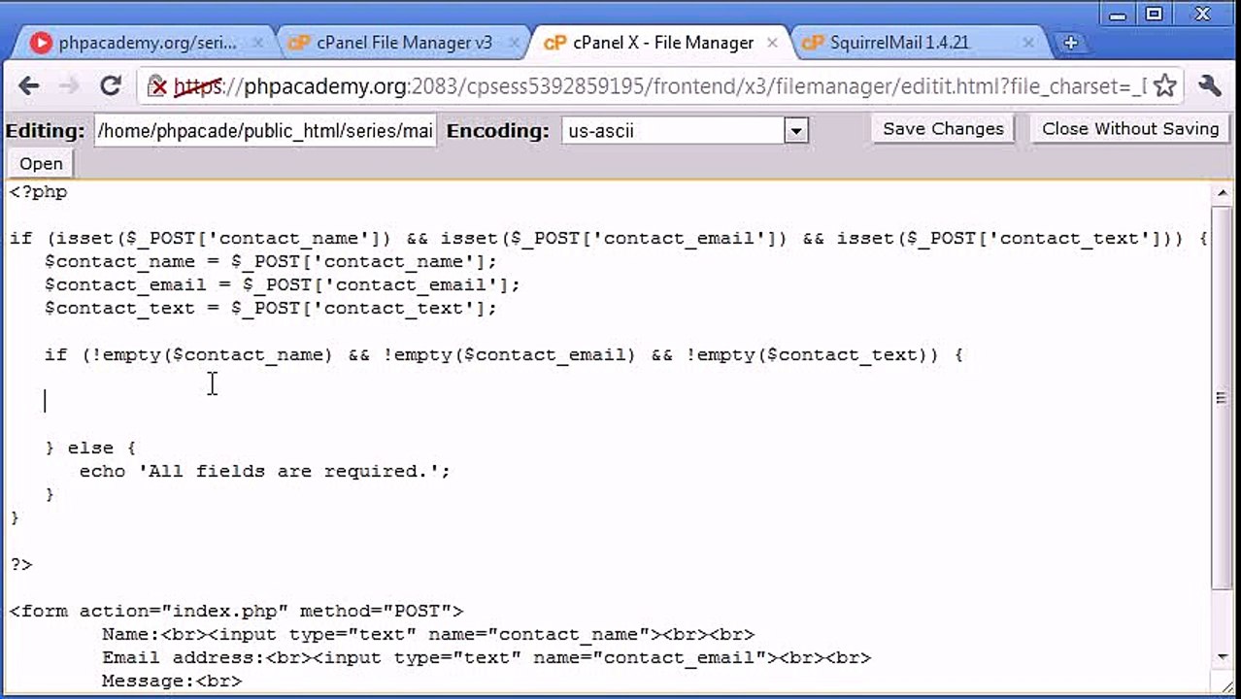Click the '} else {' line

pyautogui.click(x=91, y=448)
